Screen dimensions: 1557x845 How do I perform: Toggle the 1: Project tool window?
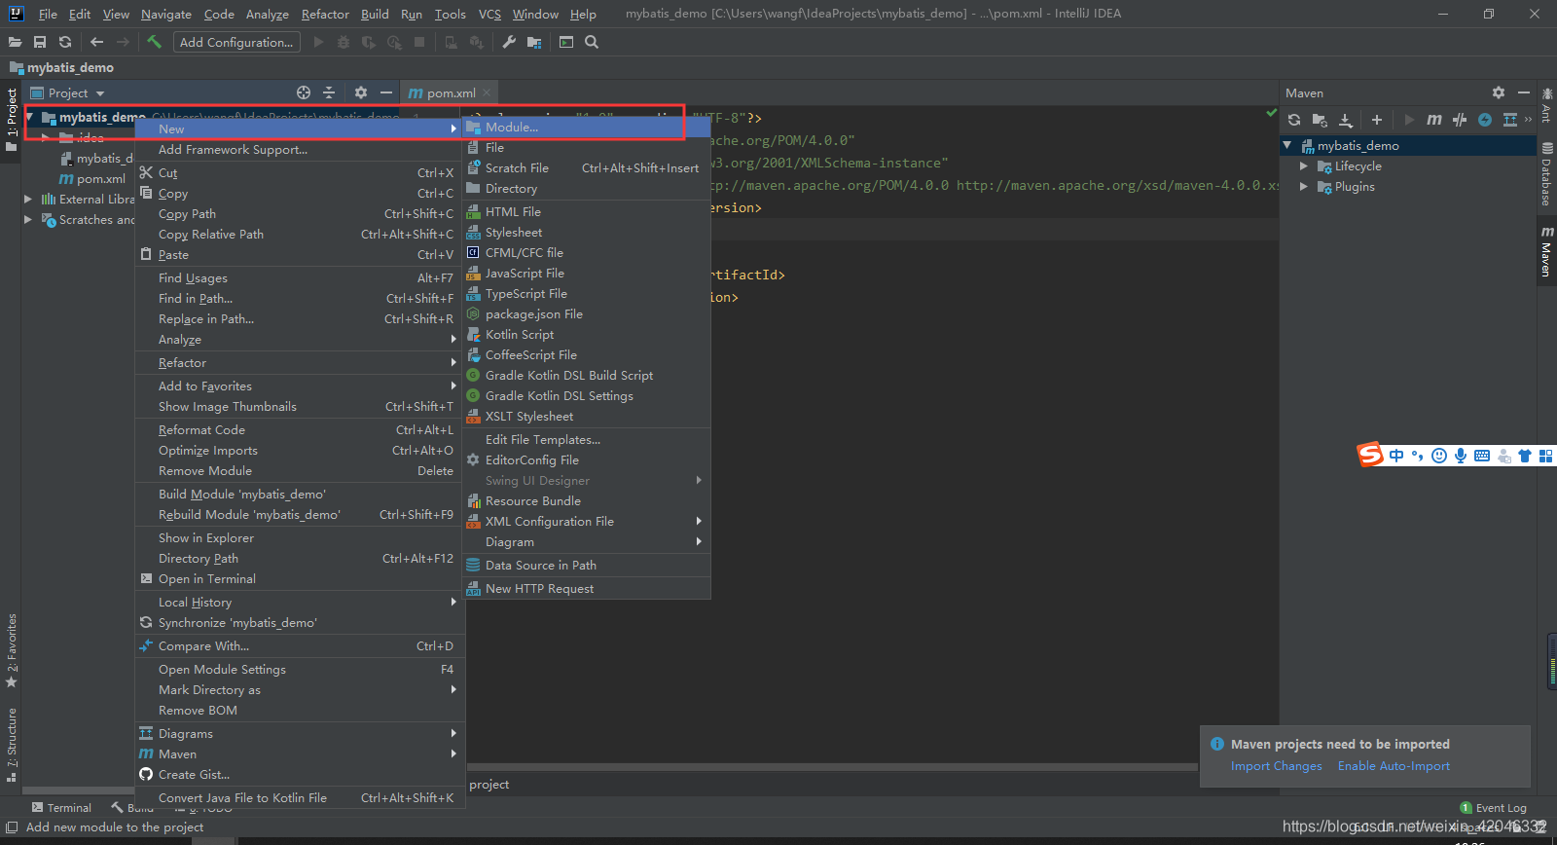(x=12, y=120)
